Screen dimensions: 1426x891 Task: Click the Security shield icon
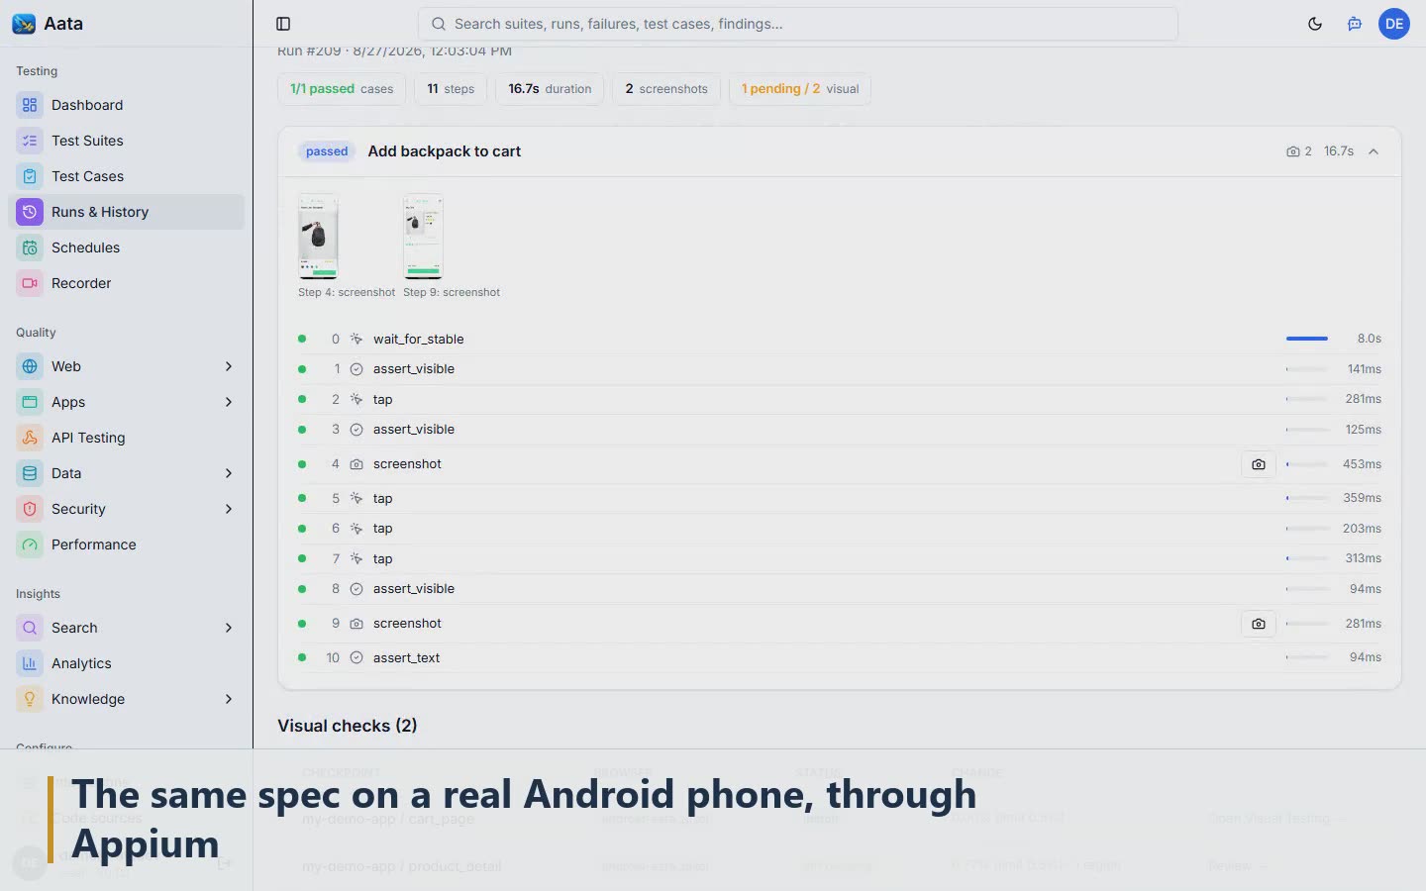(x=30, y=509)
